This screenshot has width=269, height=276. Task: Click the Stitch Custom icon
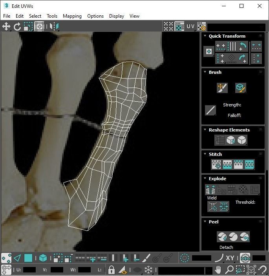coord(249,165)
